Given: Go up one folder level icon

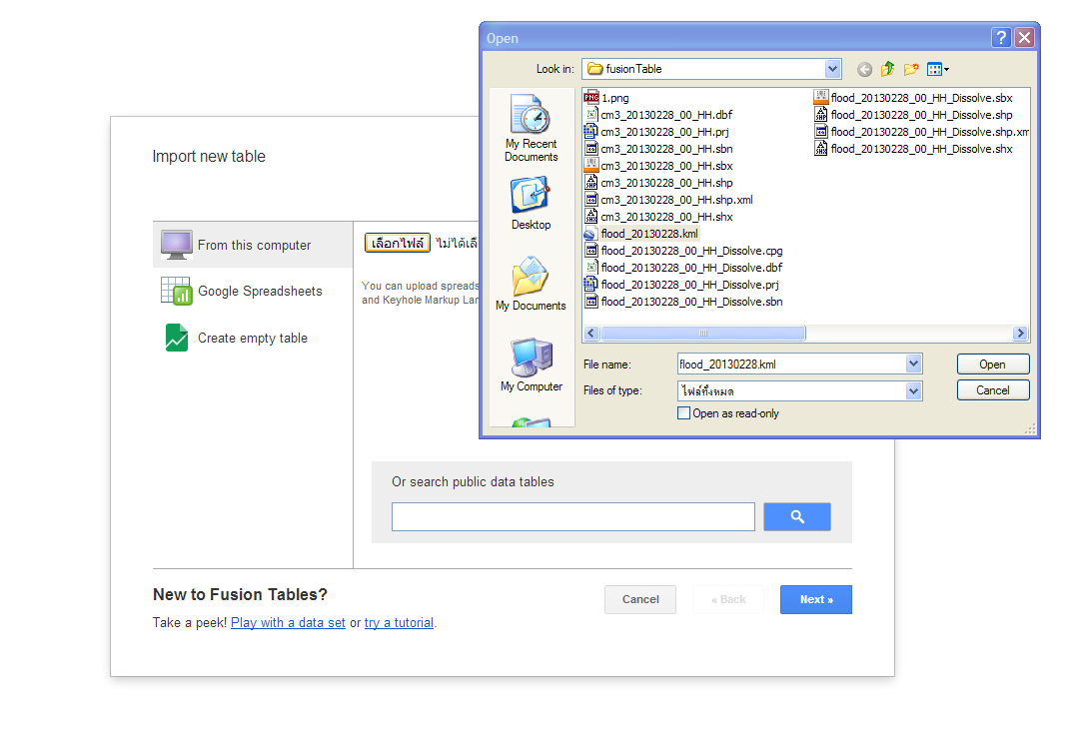Looking at the screenshot, I should (x=887, y=69).
